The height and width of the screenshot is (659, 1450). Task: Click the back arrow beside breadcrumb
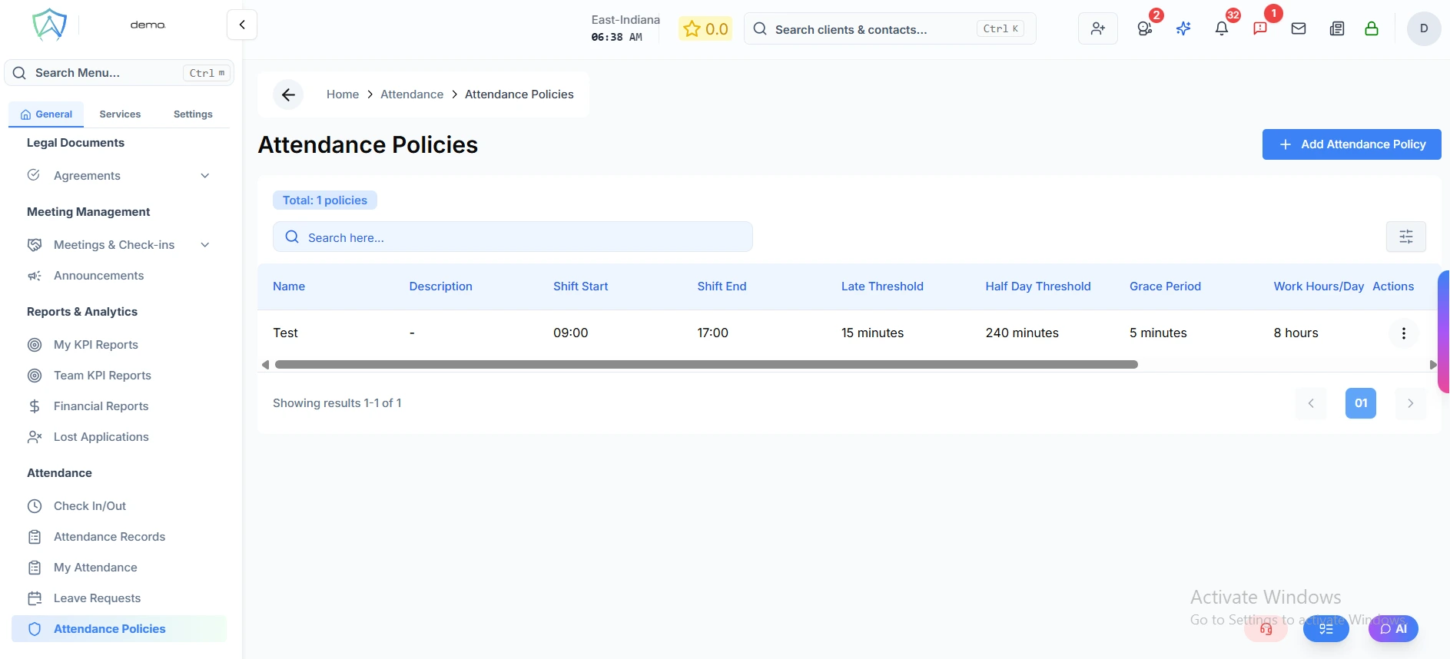[288, 94]
